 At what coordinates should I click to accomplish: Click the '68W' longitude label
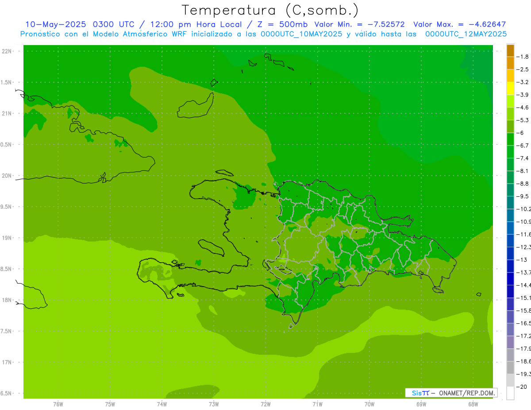coord(473,404)
